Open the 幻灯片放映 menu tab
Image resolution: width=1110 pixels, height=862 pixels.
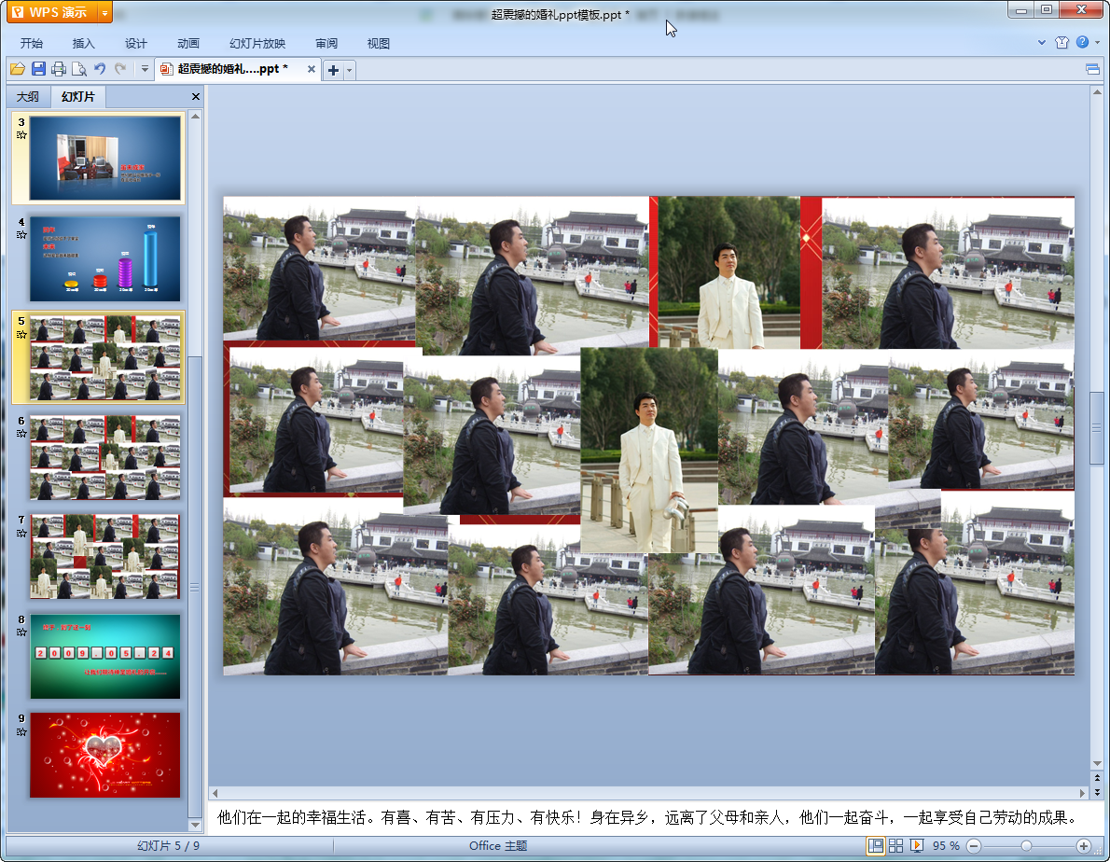coord(257,43)
